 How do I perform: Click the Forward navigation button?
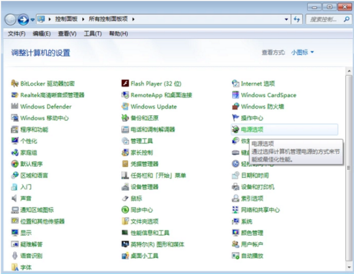[x=23, y=20]
